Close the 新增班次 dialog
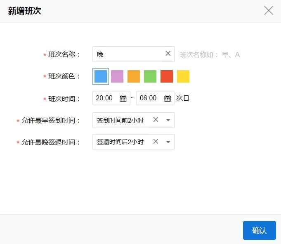 [x=269, y=11]
